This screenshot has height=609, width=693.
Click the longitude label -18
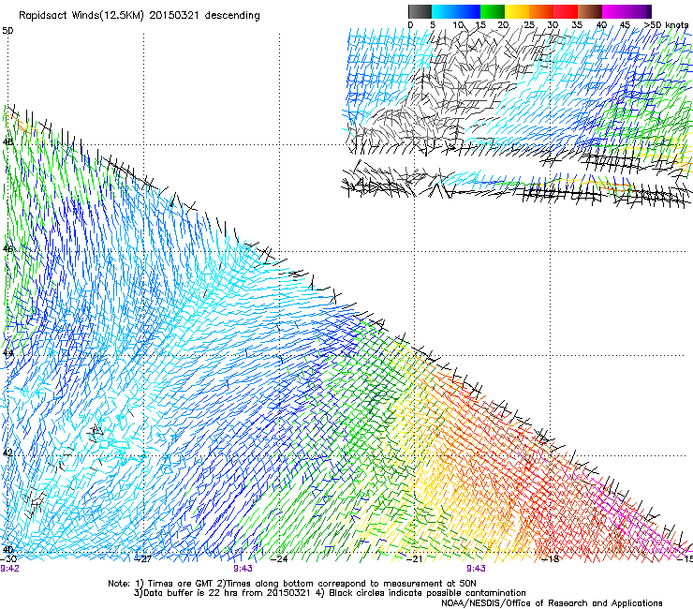coord(551,559)
